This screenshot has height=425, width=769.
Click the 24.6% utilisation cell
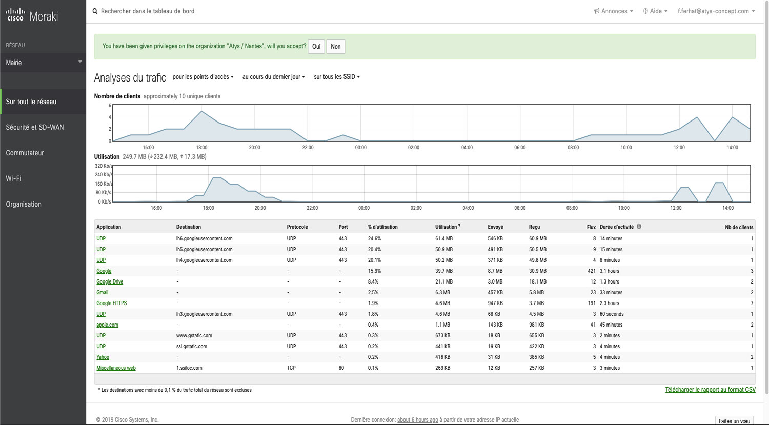tap(374, 238)
